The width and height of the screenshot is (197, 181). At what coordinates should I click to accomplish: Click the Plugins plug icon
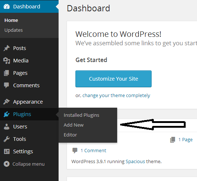(x=7, y=114)
